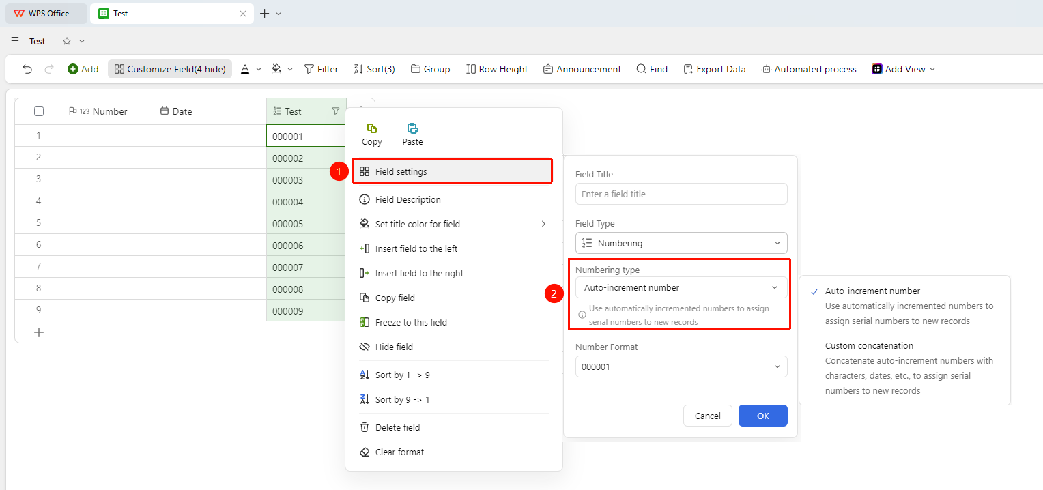Click the font color A icon
This screenshot has height=490, width=1043.
click(x=245, y=69)
